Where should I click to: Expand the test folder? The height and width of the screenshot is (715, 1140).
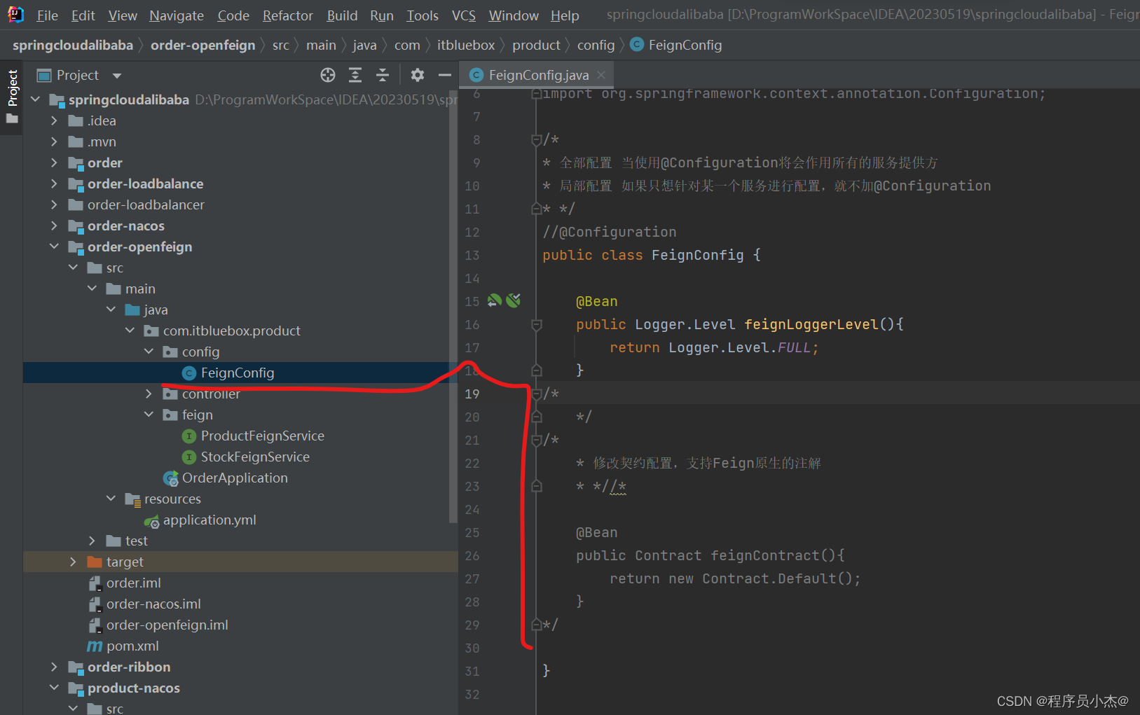point(92,541)
